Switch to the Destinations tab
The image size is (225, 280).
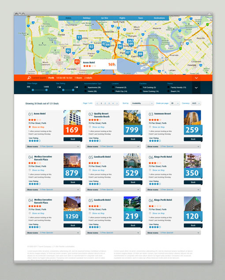(159, 18)
